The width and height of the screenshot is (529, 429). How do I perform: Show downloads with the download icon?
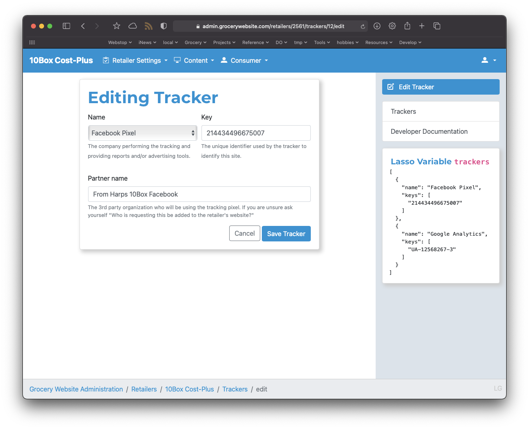coord(377,26)
